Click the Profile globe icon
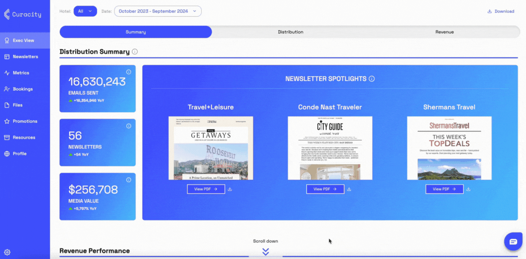Image resolution: width=526 pixels, height=259 pixels. [x=7, y=154]
